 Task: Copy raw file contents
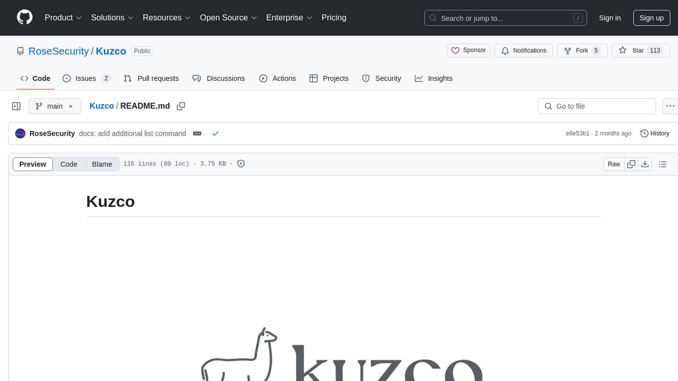point(631,164)
